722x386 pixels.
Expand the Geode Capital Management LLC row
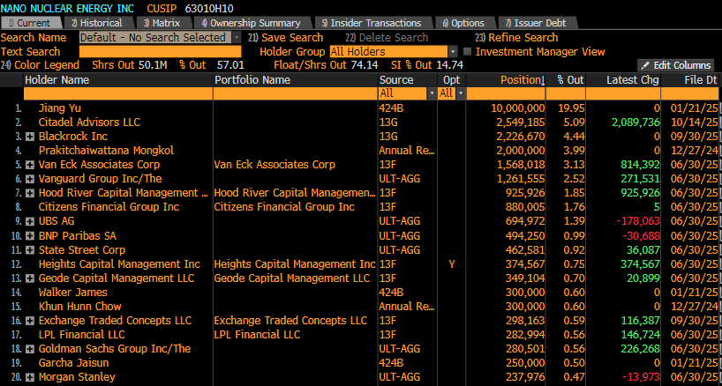[x=30, y=278]
